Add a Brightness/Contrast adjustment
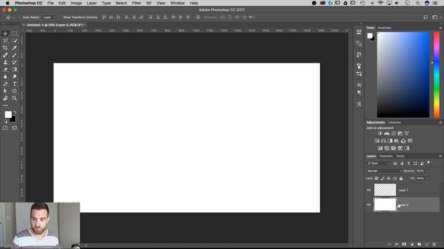The image size is (444, 249). (x=380, y=133)
